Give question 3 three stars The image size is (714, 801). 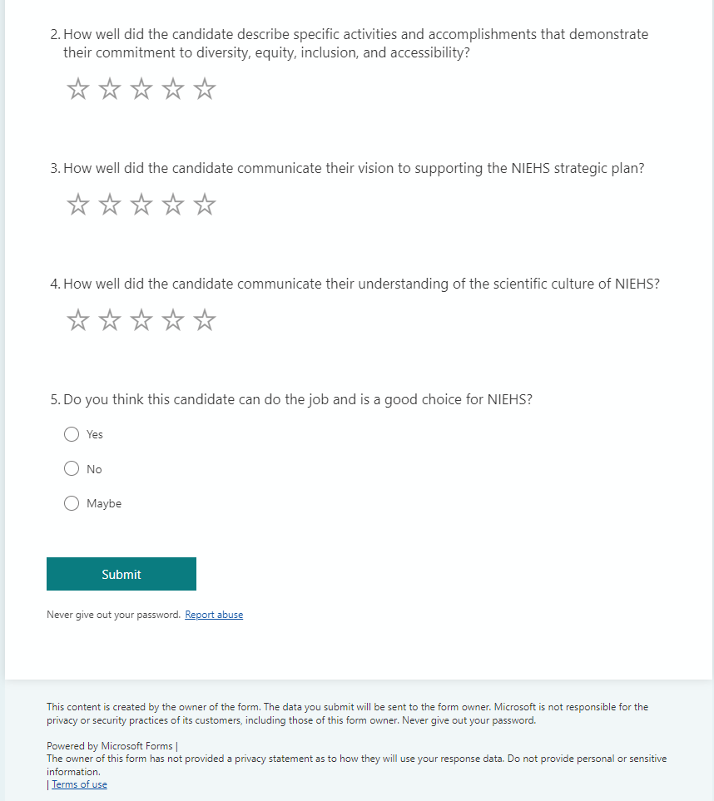(x=141, y=205)
